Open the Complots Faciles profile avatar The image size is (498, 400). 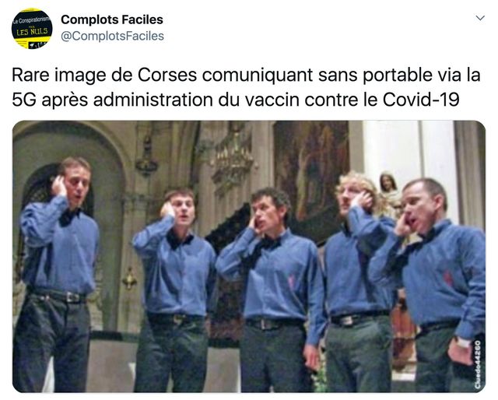pyautogui.click(x=32, y=29)
